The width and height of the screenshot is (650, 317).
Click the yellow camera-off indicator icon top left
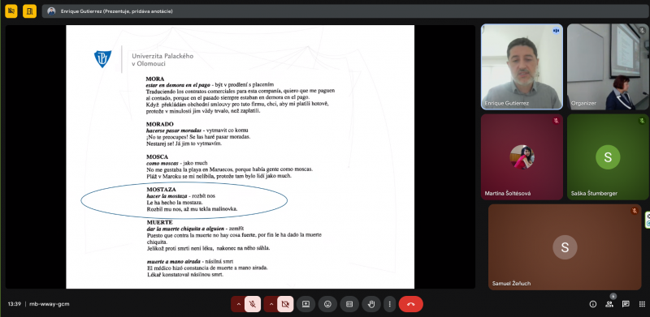tap(11, 11)
